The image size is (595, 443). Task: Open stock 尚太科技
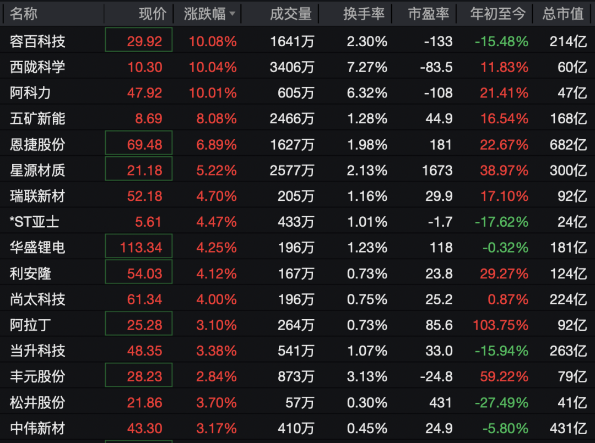[x=37, y=299]
